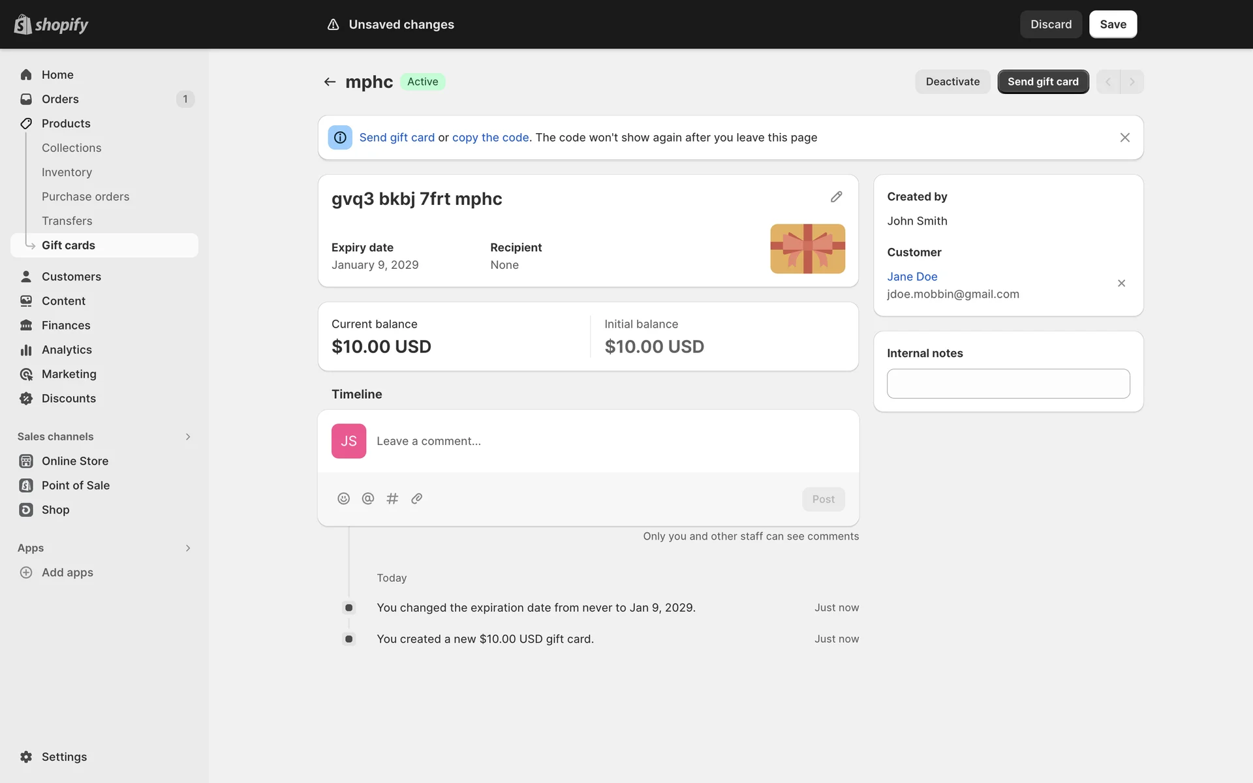Remove customer Jane Doe with X icon
Viewport: 1253px width, 783px height.
(x=1121, y=283)
